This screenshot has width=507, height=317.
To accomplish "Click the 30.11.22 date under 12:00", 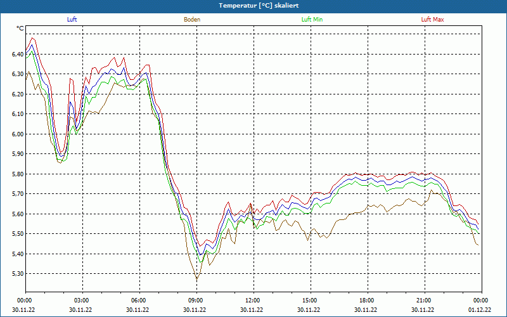I will (x=252, y=310).
